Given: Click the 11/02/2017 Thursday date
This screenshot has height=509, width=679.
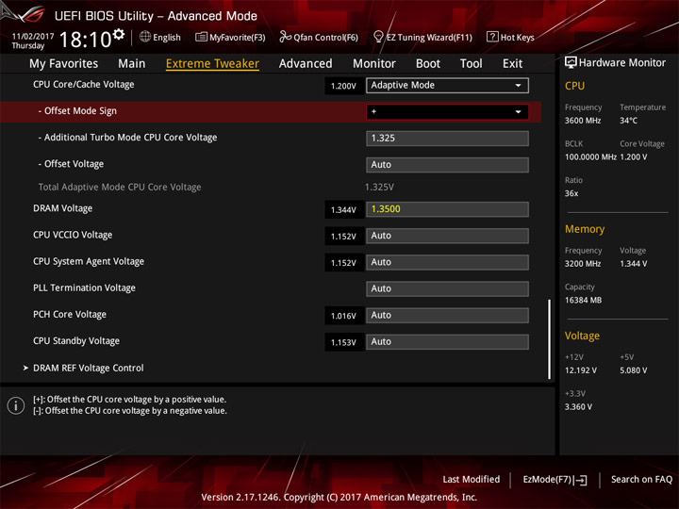Looking at the screenshot, I should (32, 41).
